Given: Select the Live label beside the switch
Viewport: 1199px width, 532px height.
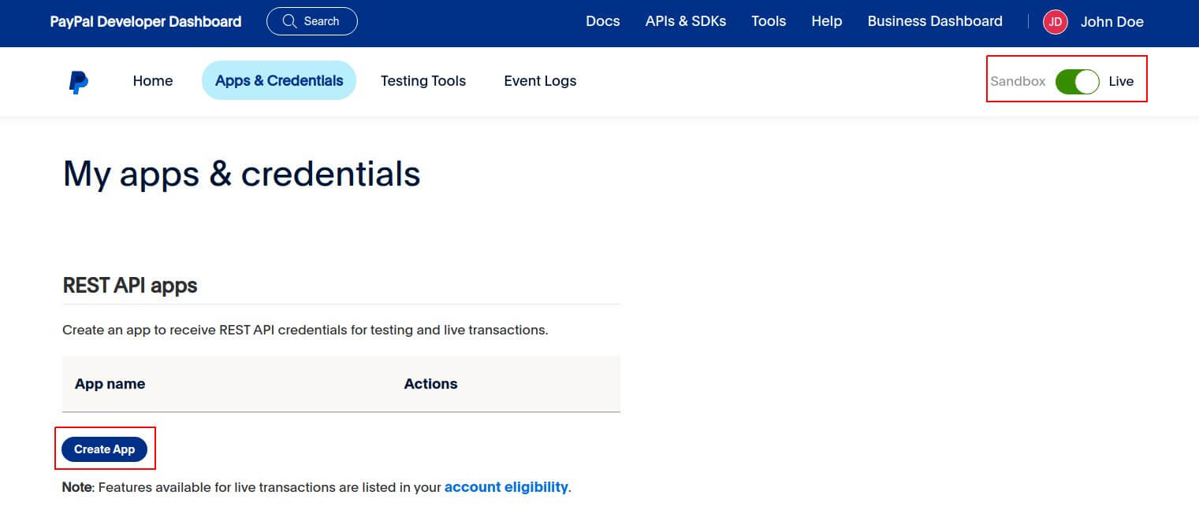Looking at the screenshot, I should pyautogui.click(x=1121, y=81).
